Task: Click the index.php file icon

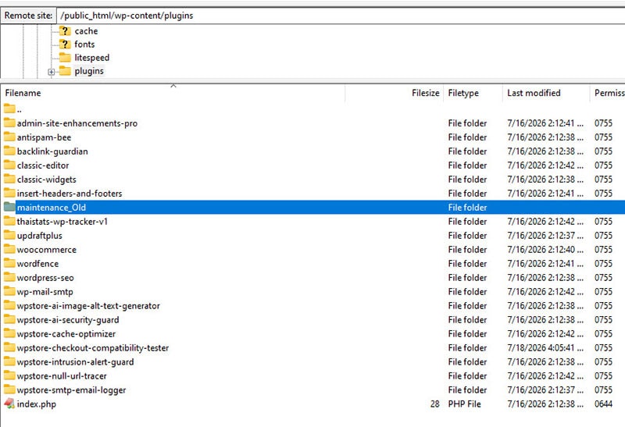Action: 9,404
